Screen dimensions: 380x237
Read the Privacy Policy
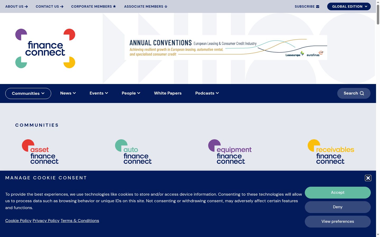46,221
